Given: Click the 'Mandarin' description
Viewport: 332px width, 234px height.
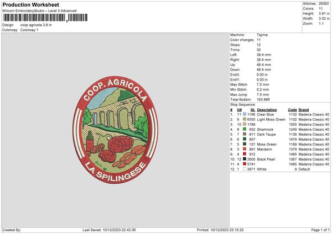Looking at the screenshot, I should tap(264, 150).
